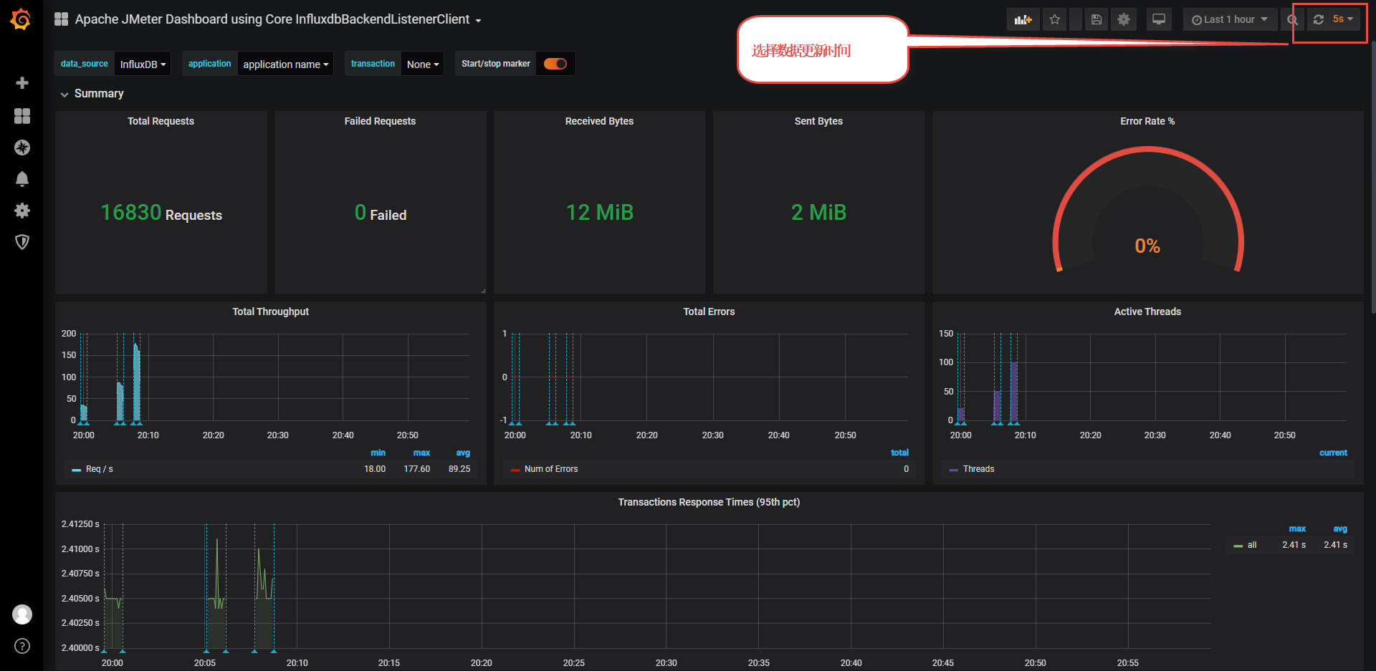Star this dashboard as favorite
The width and height of the screenshot is (1376, 671).
click(x=1054, y=20)
